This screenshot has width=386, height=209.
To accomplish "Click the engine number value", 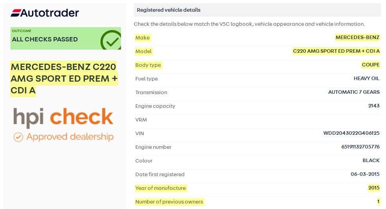I will 360,147.
